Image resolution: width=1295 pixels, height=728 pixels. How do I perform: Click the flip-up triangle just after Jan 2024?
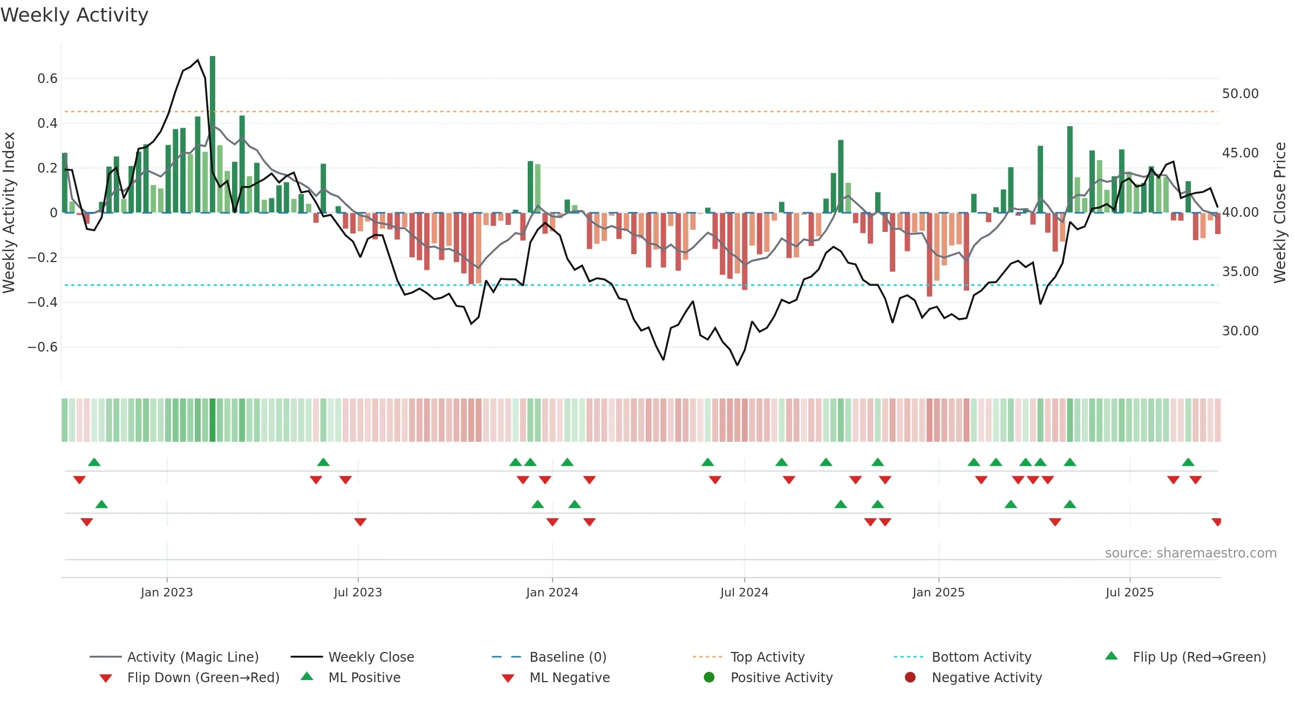(x=567, y=462)
